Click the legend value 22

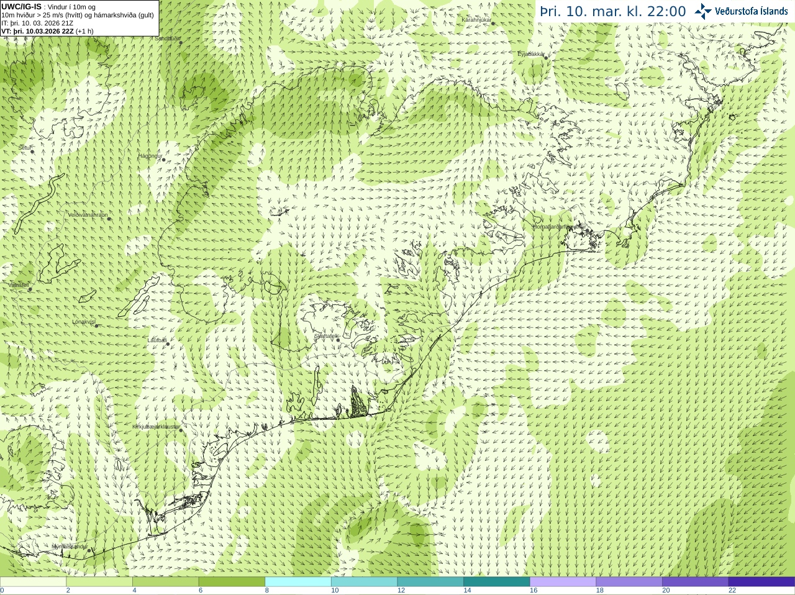732,591
